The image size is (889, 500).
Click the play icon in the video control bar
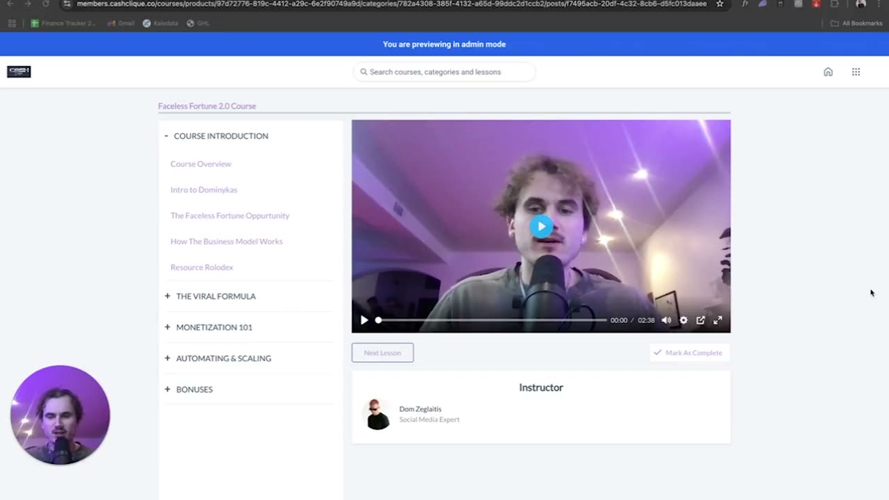coord(364,320)
